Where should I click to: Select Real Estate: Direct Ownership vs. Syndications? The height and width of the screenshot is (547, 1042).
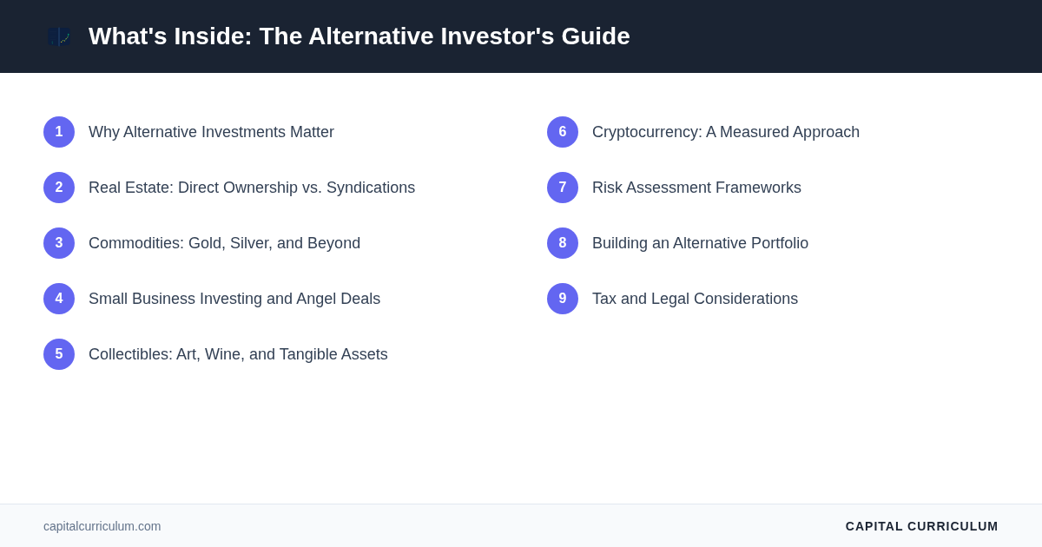pyautogui.click(x=252, y=188)
